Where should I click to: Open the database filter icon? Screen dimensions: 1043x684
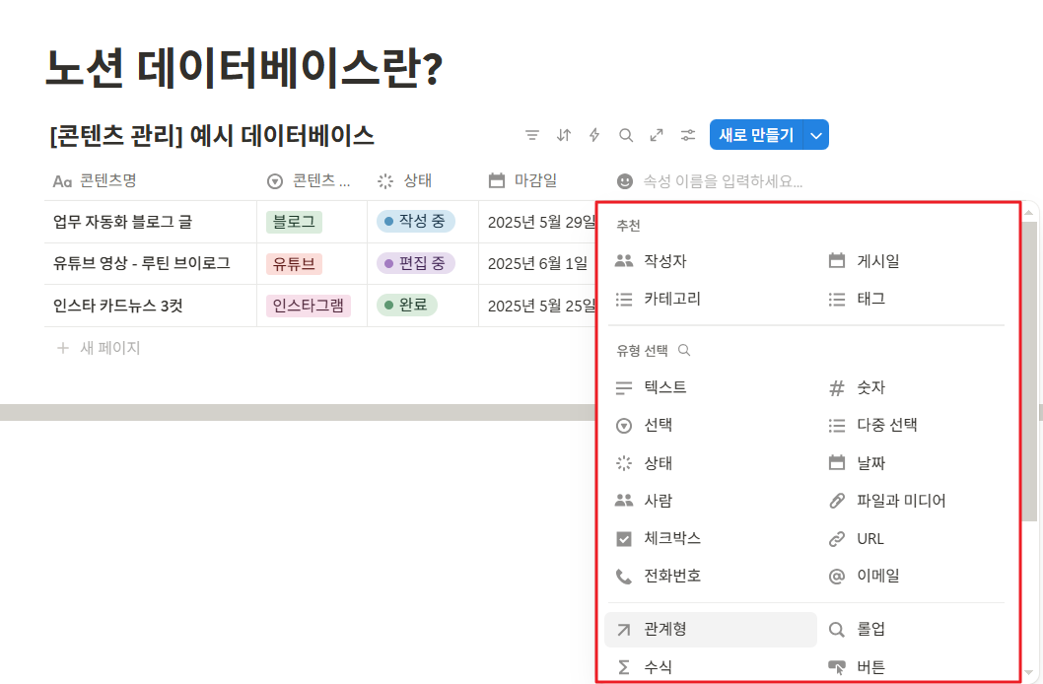tap(532, 135)
